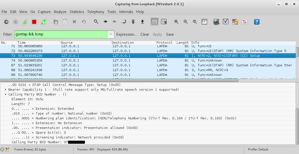Start a new capture with shark fin icon
This screenshot has height=154, width=299.
pos(25,22)
